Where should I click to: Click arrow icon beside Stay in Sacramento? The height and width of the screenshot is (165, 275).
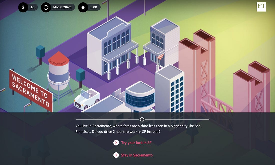click(x=116, y=155)
